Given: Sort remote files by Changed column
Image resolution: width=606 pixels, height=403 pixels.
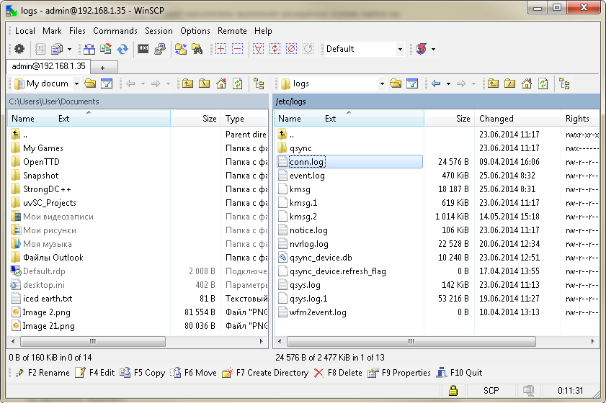Looking at the screenshot, I should [x=517, y=119].
